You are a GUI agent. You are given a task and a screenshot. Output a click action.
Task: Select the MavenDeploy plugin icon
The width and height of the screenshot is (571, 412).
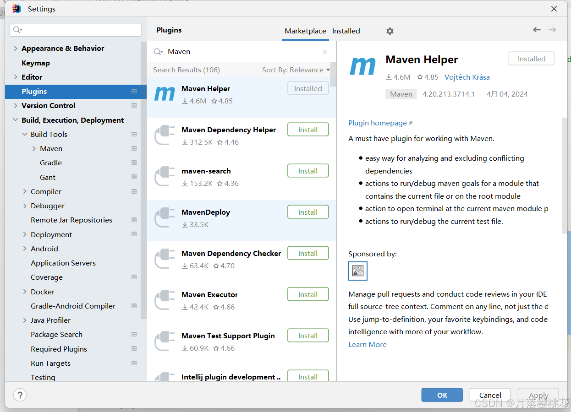[165, 218]
